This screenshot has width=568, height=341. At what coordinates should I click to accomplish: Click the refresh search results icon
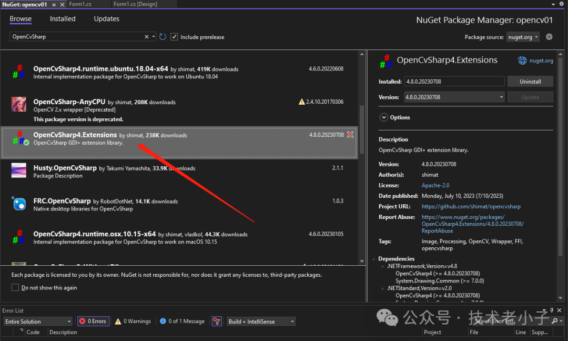pos(163,37)
